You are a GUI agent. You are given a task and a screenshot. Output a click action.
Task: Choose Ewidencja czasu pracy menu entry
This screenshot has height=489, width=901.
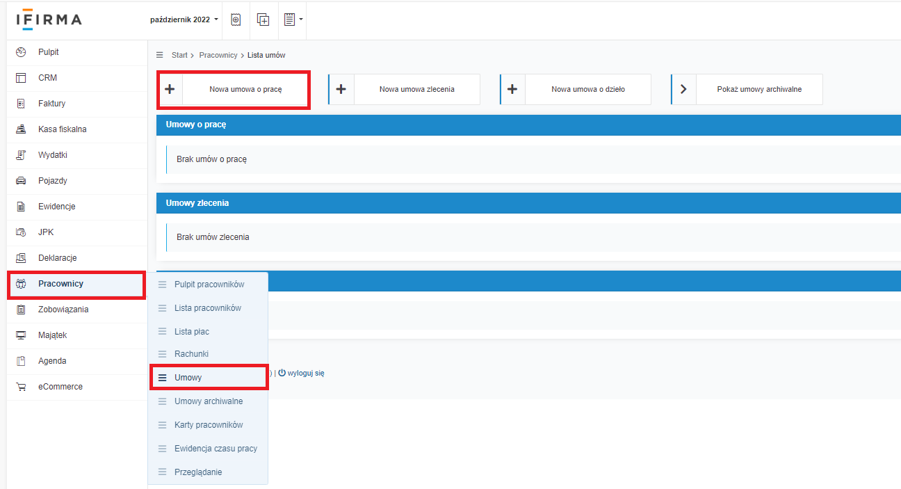216,449
